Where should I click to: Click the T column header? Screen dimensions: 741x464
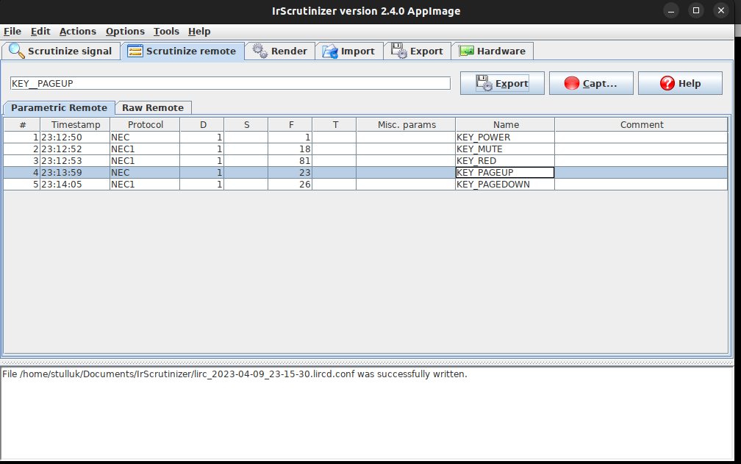[x=334, y=125]
